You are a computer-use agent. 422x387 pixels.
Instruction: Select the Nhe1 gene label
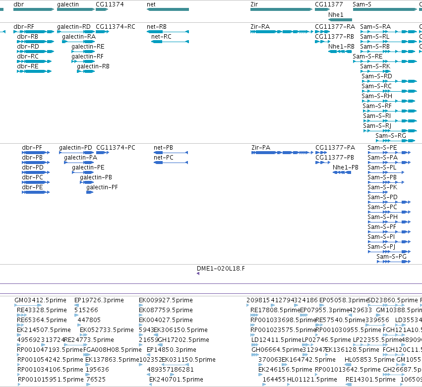point(336,15)
